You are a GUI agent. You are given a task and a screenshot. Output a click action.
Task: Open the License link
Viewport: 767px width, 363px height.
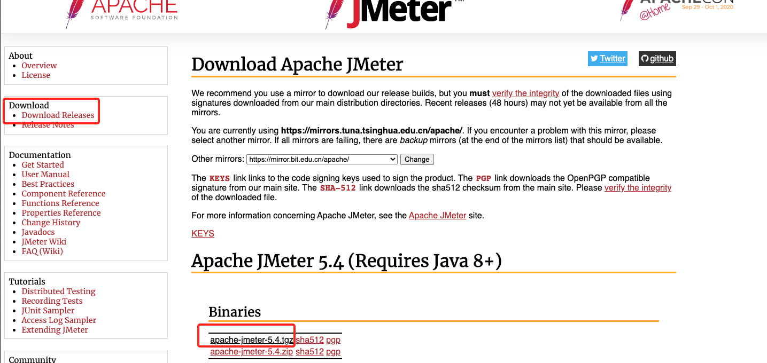pos(36,75)
